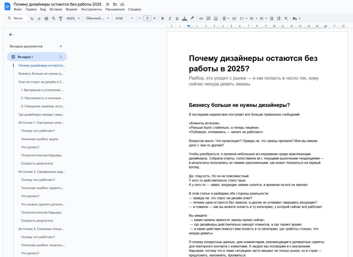Open the bulleted list options arrow
The image size is (353, 257).
256,18
